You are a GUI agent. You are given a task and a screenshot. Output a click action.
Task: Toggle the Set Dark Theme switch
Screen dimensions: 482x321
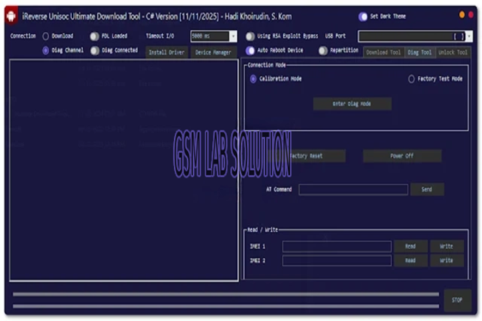[363, 17]
